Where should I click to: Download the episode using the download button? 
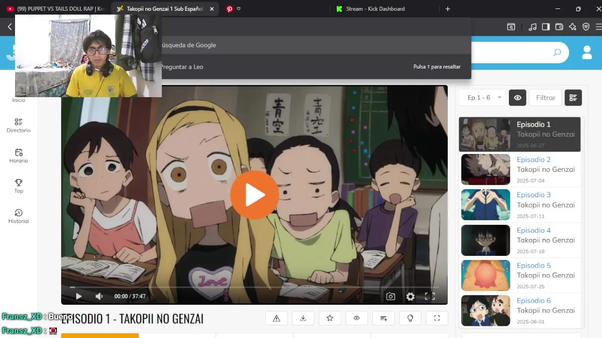(303, 318)
